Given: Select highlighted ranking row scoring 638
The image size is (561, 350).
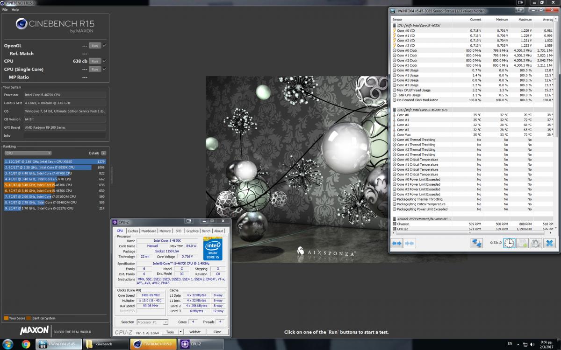Looking at the screenshot, I should coord(55,185).
